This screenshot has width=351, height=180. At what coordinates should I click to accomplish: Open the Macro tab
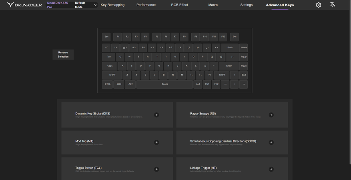pyautogui.click(x=213, y=5)
